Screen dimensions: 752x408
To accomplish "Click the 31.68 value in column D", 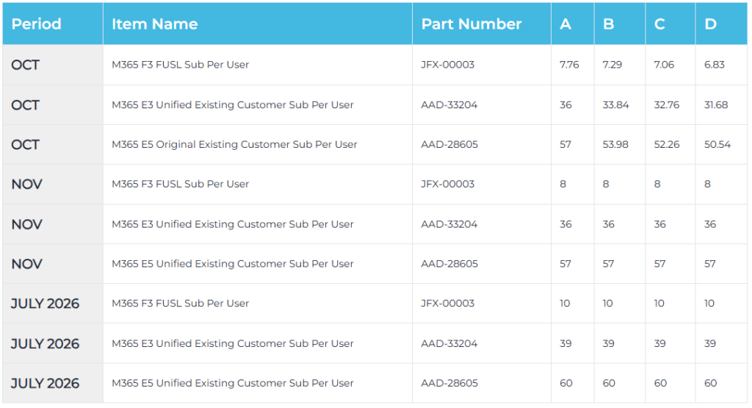I will pyautogui.click(x=716, y=104).
